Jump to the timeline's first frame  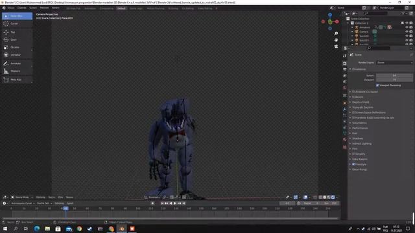162,203
